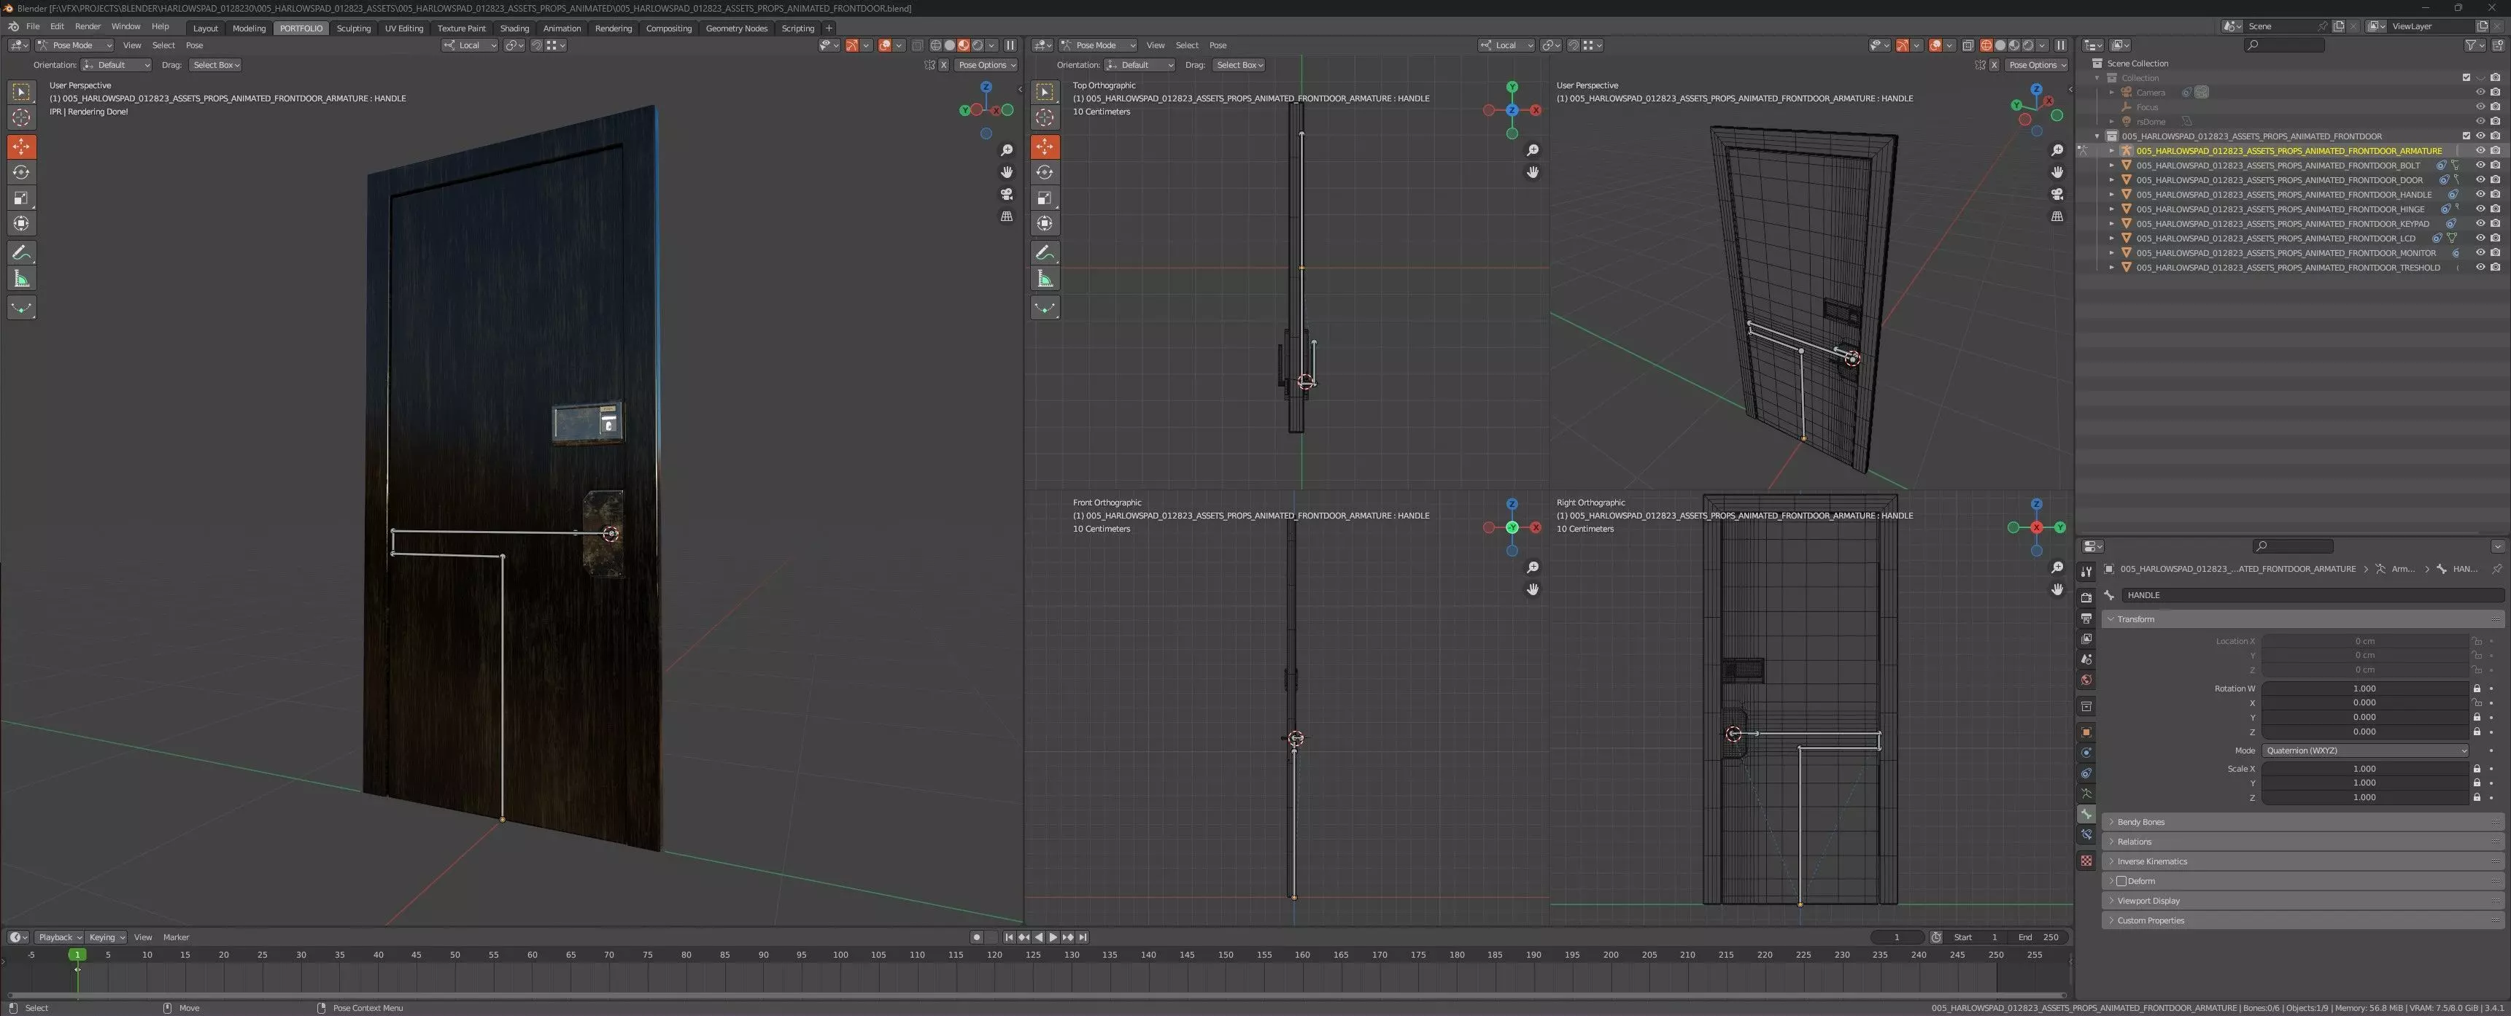Hide the FRONTDOOR_KEYPAD object in outliner
Image resolution: width=2511 pixels, height=1016 pixels.
point(2480,223)
